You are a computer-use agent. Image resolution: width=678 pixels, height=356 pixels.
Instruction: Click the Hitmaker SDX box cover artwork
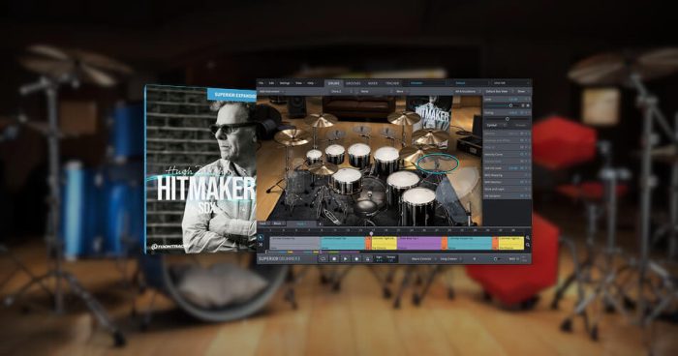point(200,168)
